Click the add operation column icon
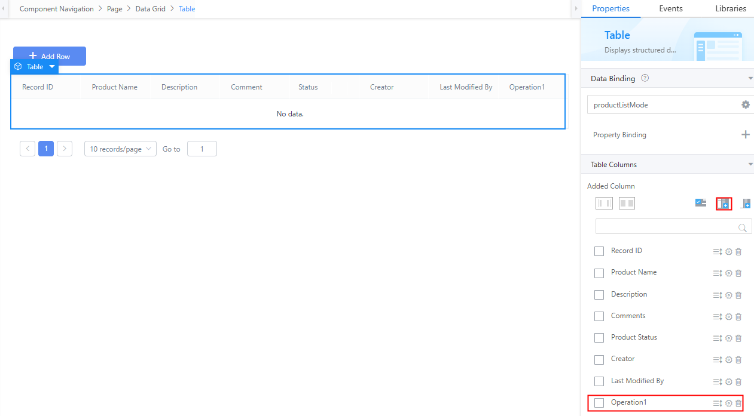The width and height of the screenshot is (754, 416). coord(724,204)
